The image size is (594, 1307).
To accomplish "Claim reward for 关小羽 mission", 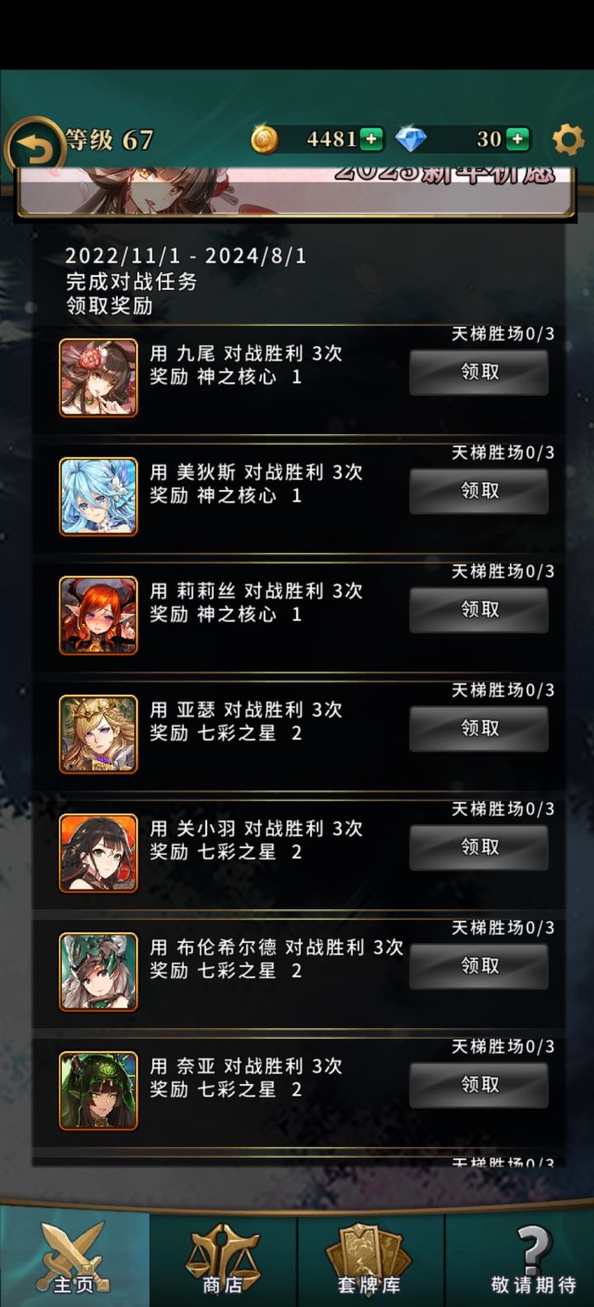I will [479, 847].
